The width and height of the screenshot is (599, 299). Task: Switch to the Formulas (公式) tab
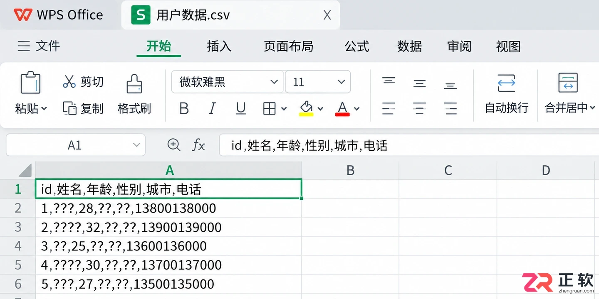coord(357,46)
